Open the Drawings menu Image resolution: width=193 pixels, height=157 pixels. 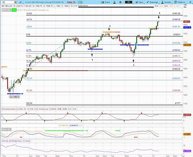coord(152,2)
